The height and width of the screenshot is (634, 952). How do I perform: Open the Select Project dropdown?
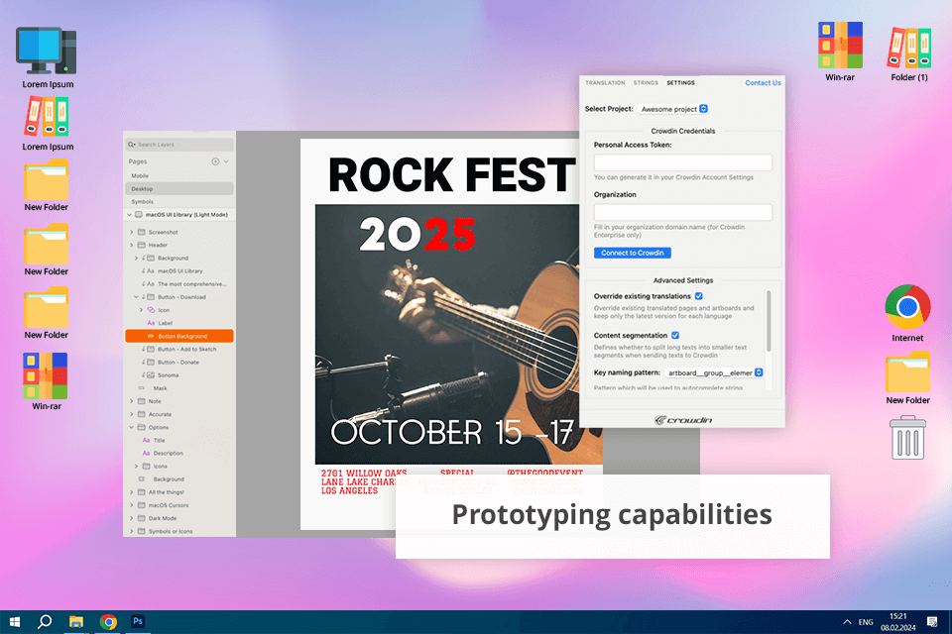[673, 109]
